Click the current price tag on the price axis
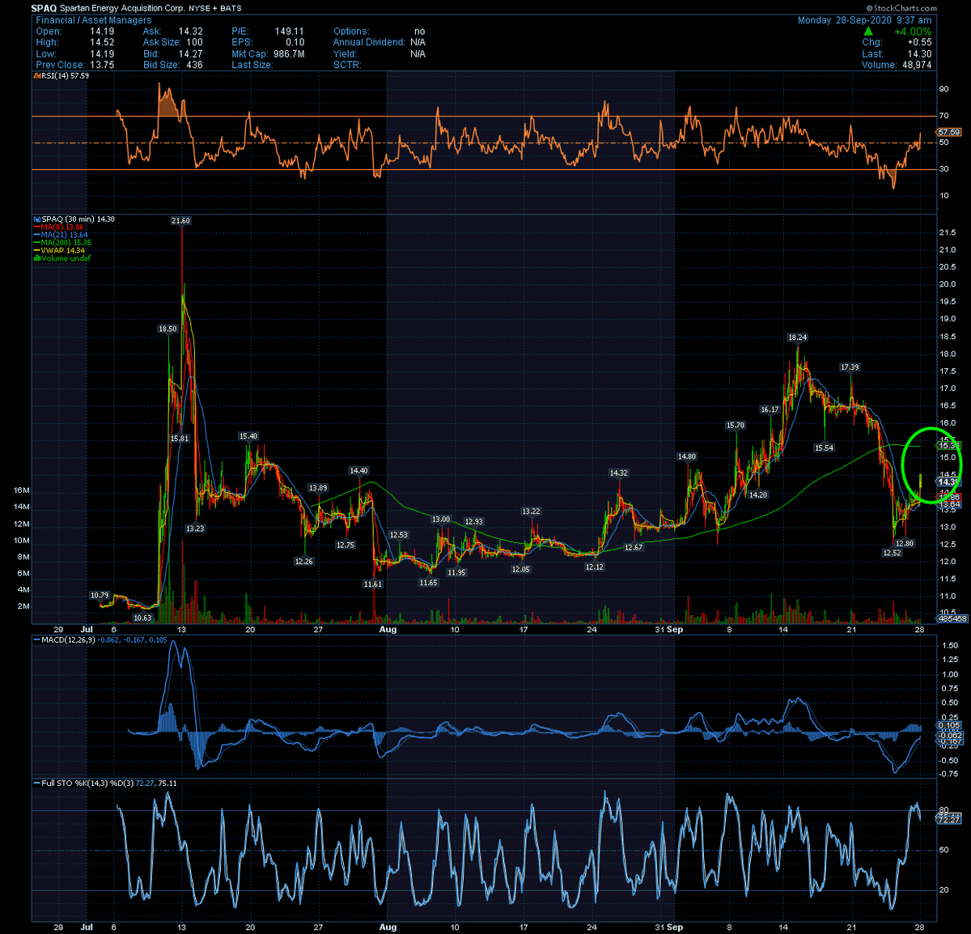 [948, 482]
